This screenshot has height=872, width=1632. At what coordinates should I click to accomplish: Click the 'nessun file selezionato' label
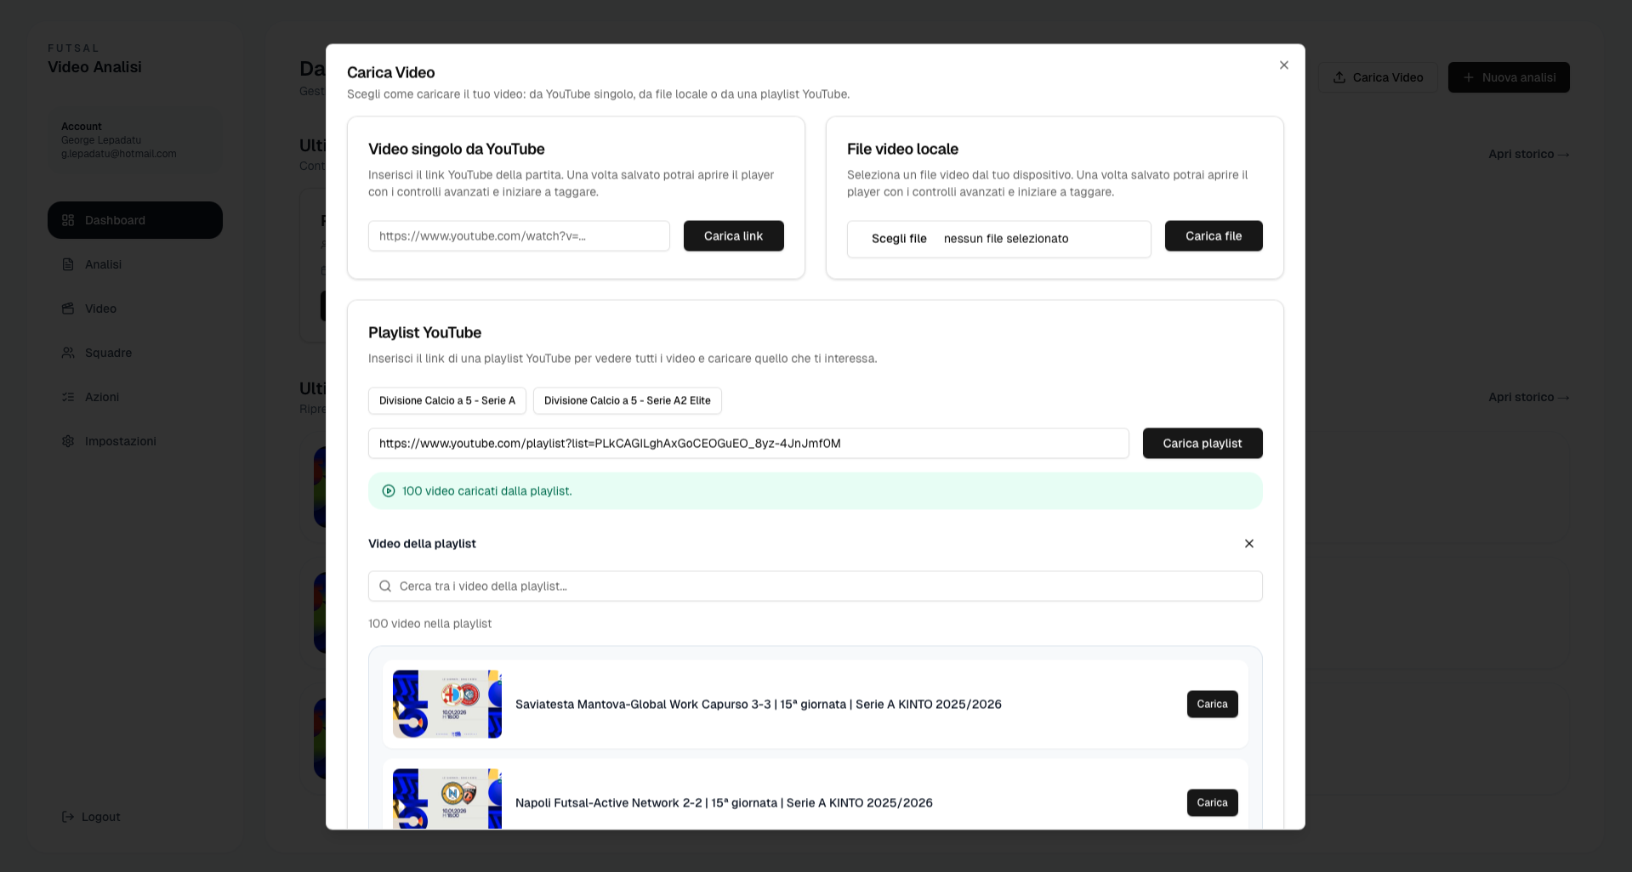tap(1006, 239)
